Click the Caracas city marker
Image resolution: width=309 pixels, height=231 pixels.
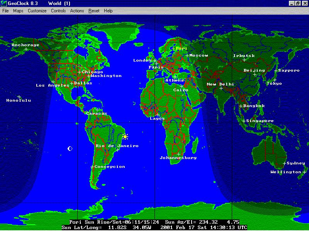pyautogui.click(x=97, y=110)
